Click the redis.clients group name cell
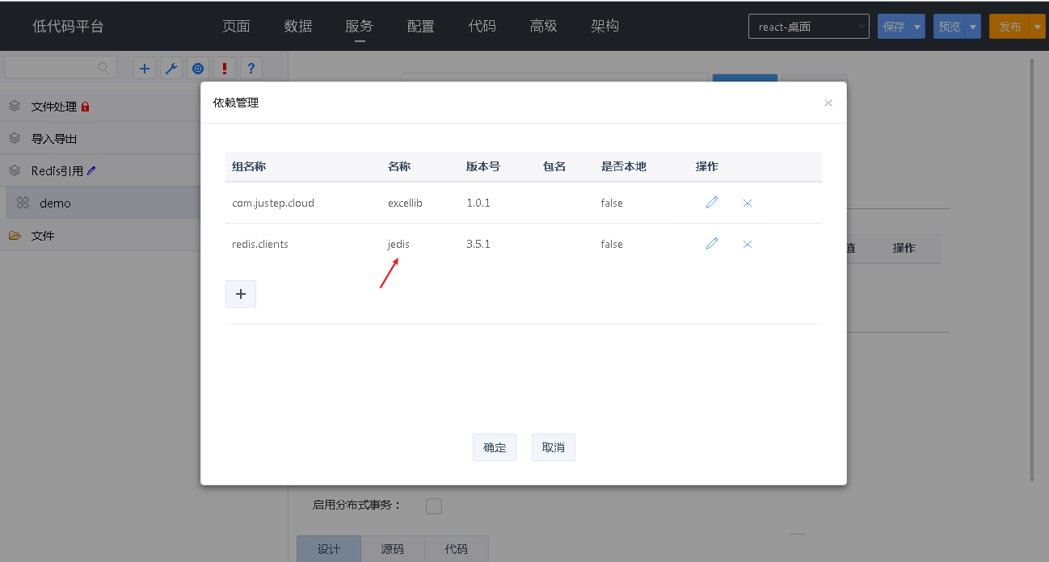1049x562 pixels. [260, 244]
